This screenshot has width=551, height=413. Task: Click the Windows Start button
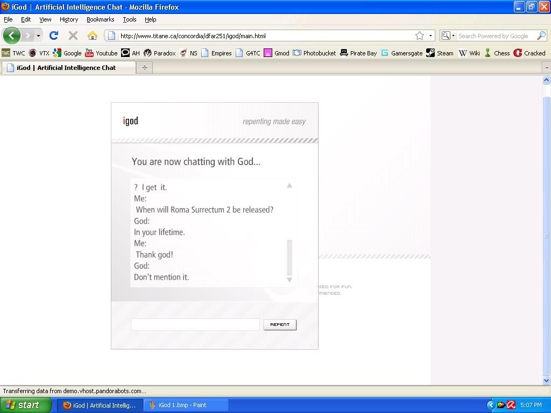(22, 405)
